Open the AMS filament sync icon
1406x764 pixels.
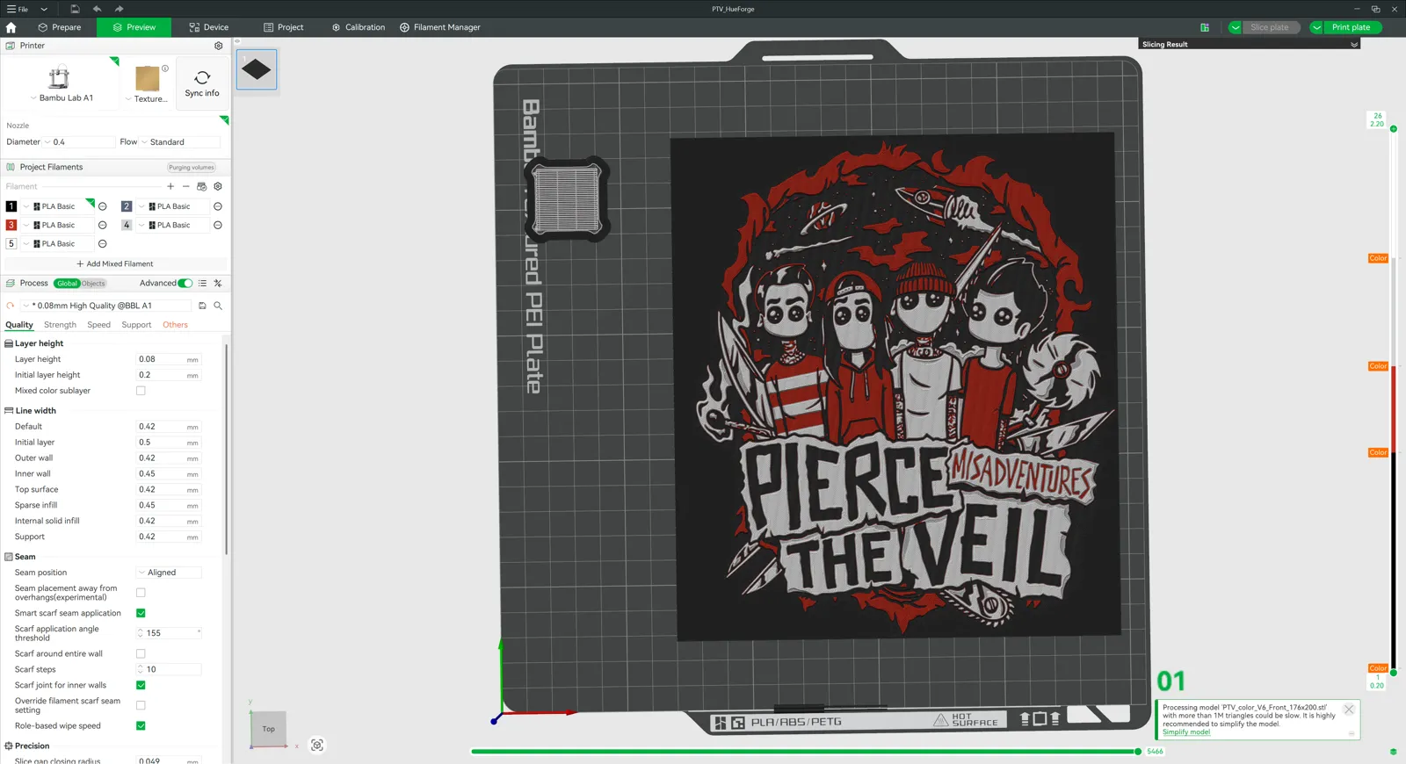202,186
